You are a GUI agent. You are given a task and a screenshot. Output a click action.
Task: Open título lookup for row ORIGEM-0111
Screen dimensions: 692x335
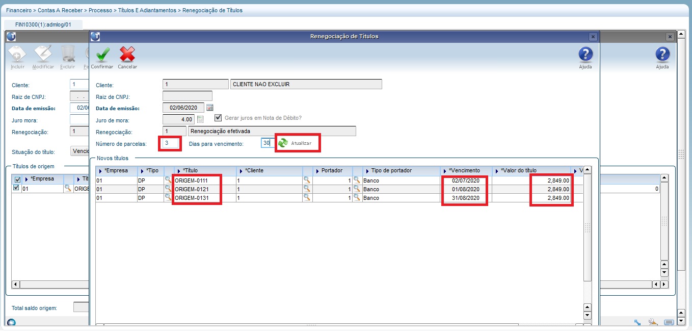168,180
